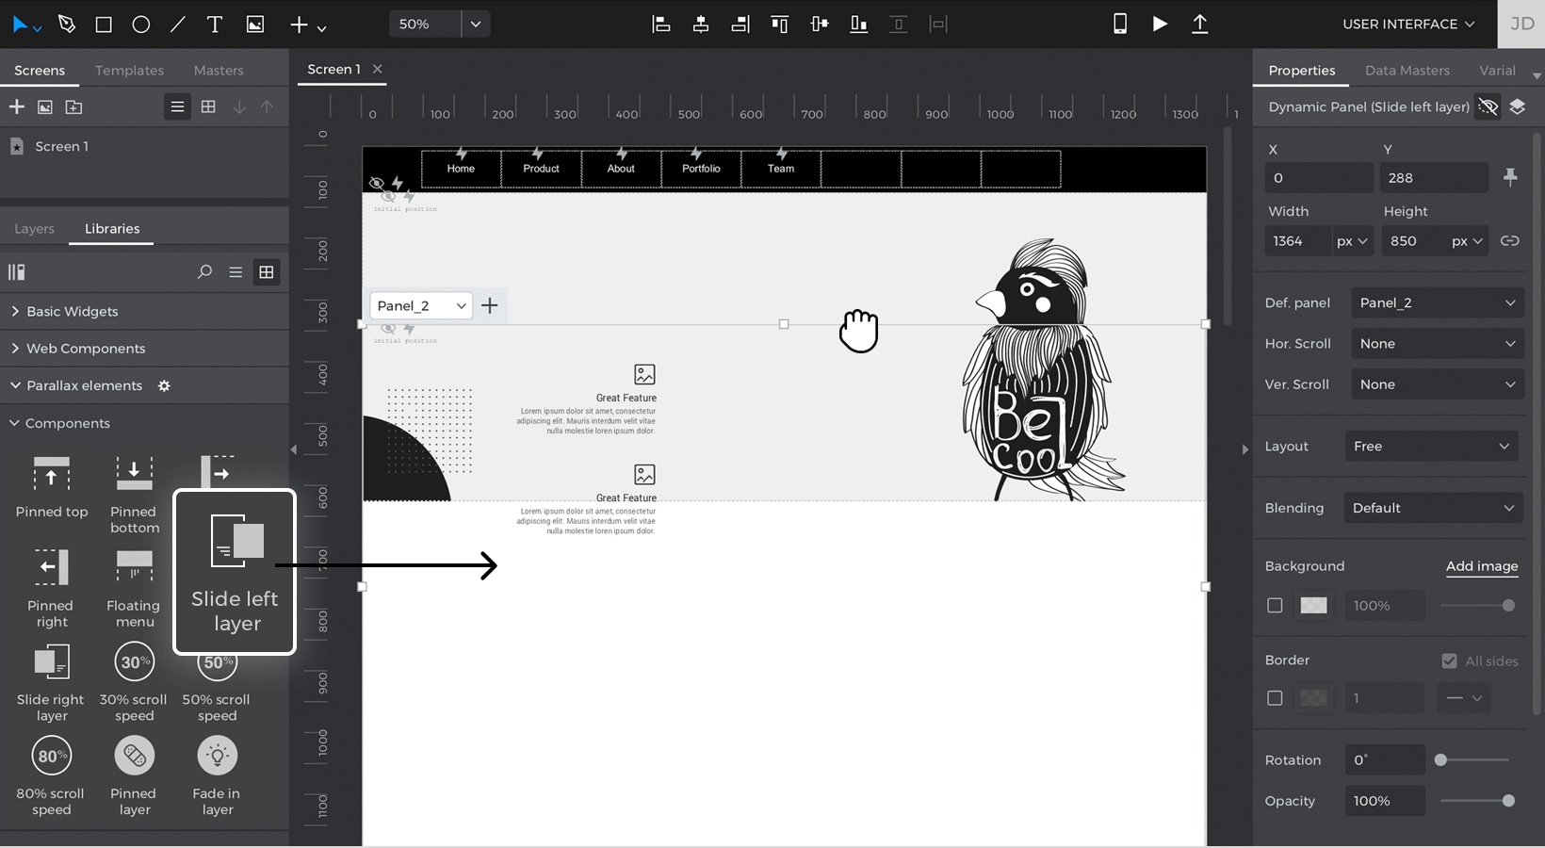Select the Pinned layer component

pos(134,776)
